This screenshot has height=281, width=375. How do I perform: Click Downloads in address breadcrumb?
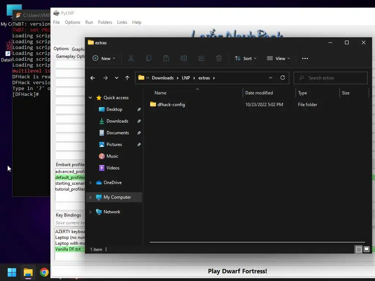click(163, 78)
